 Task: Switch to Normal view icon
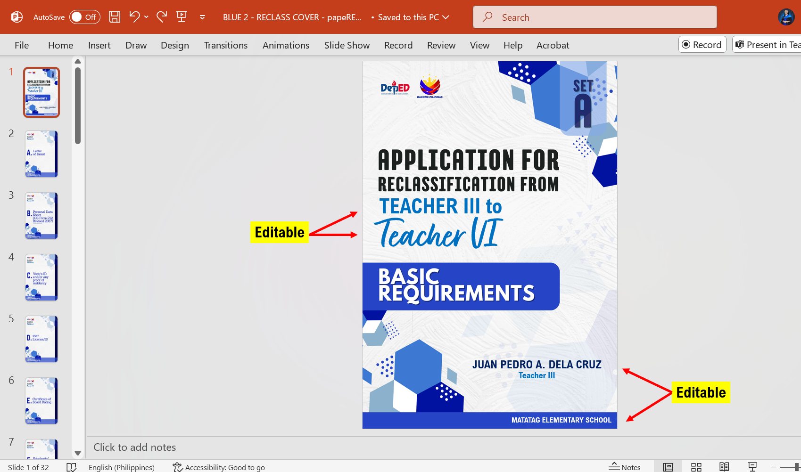tap(668, 467)
